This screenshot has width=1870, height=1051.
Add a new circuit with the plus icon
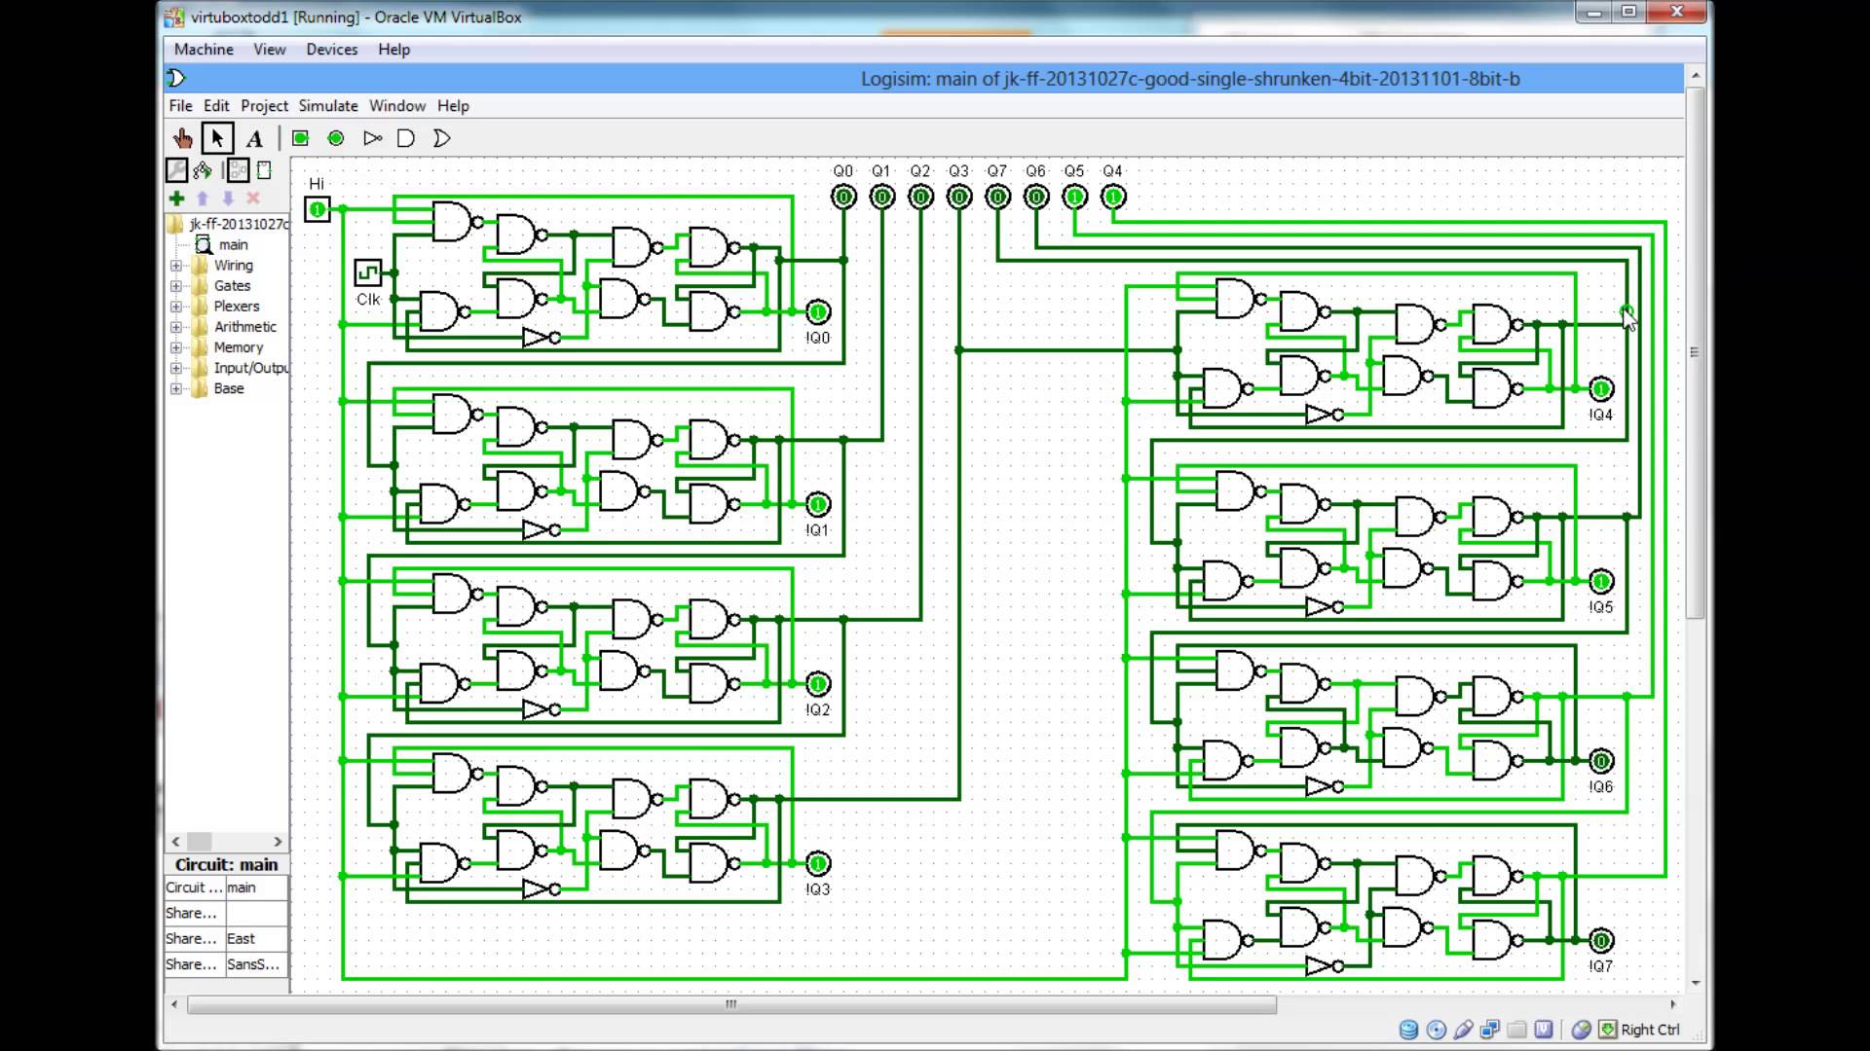tap(176, 199)
